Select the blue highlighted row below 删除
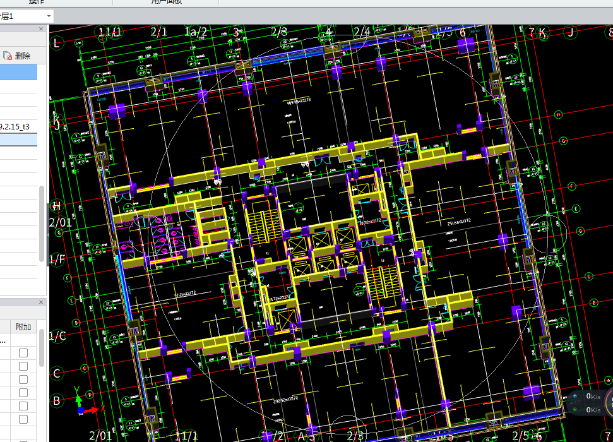The height and width of the screenshot is (442, 613). (x=18, y=73)
